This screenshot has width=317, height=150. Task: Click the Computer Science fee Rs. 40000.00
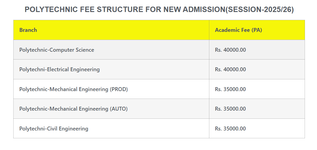tap(230, 50)
